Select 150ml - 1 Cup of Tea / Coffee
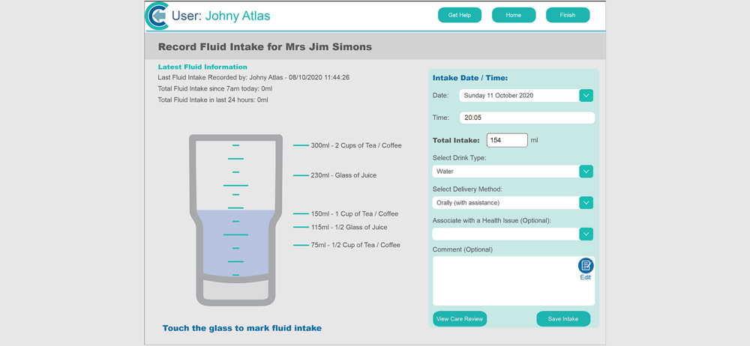This screenshot has width=750, height=346. (x=346, y=213)
